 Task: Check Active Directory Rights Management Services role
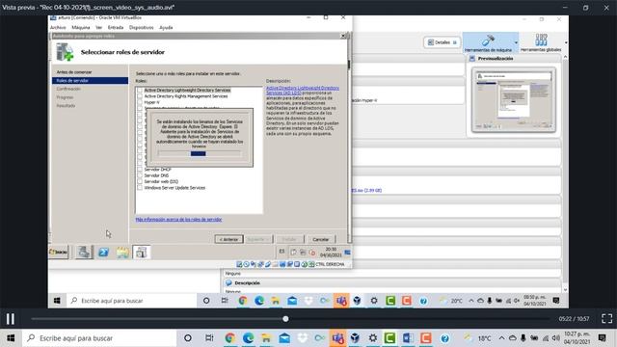140,96
